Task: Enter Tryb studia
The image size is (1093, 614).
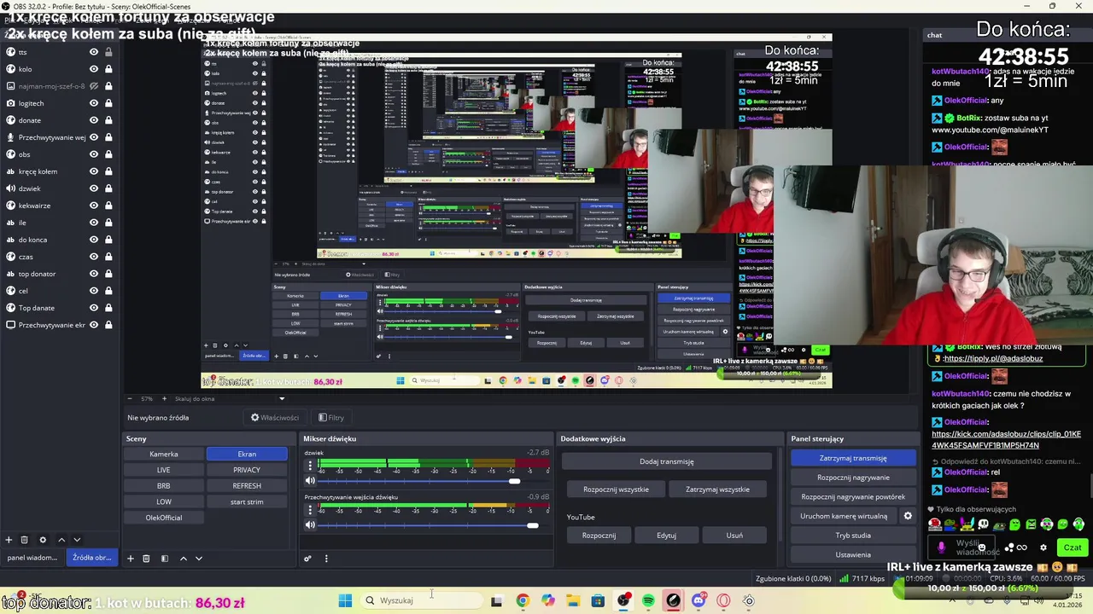Action: [x=853, y=536]
